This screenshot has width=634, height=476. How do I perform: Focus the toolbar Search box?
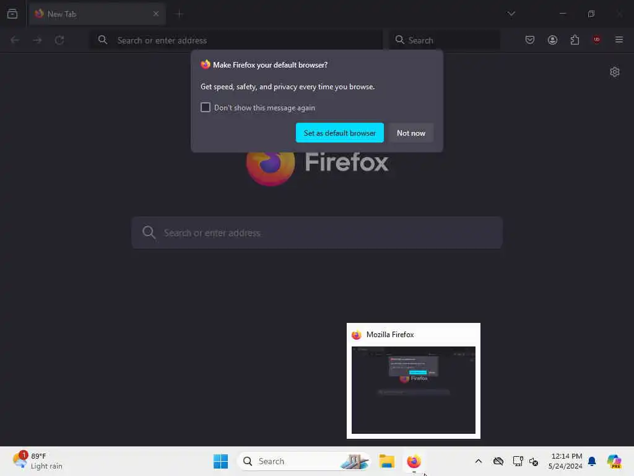click(445, 40)
